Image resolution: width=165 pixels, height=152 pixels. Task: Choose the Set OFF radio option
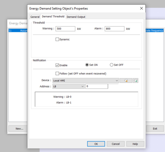click(112, 65)
